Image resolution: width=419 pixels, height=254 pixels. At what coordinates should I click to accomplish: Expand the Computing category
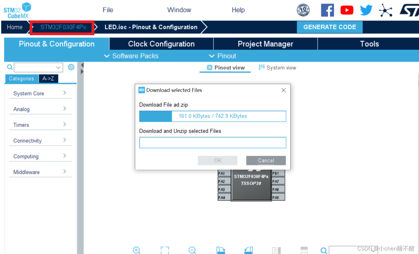(x=40, y=156)
